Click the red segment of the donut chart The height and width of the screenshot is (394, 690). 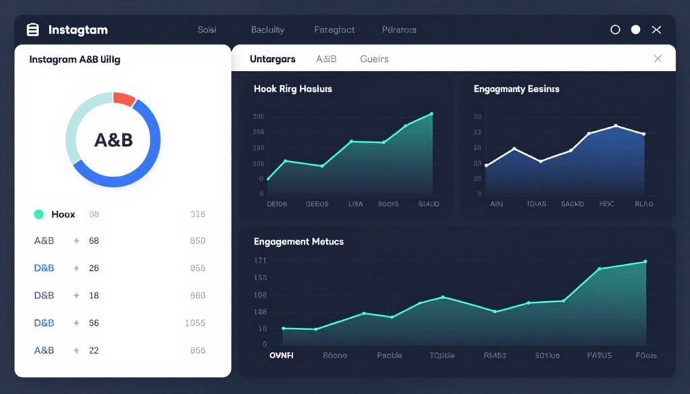(124, 98)
